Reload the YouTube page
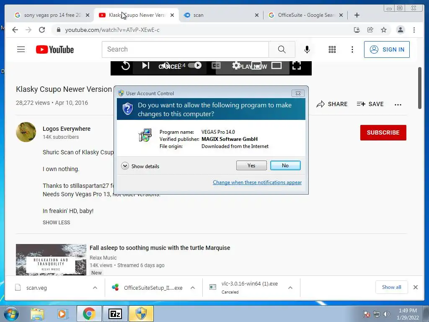The height and width of the screenshot is (322, 429). pos(42,30)
